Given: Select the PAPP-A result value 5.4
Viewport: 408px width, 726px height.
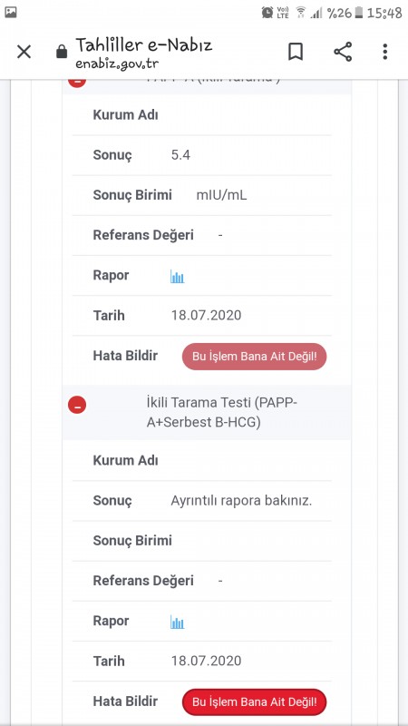Looking at the screenshot, I should [x=180, y=155].
